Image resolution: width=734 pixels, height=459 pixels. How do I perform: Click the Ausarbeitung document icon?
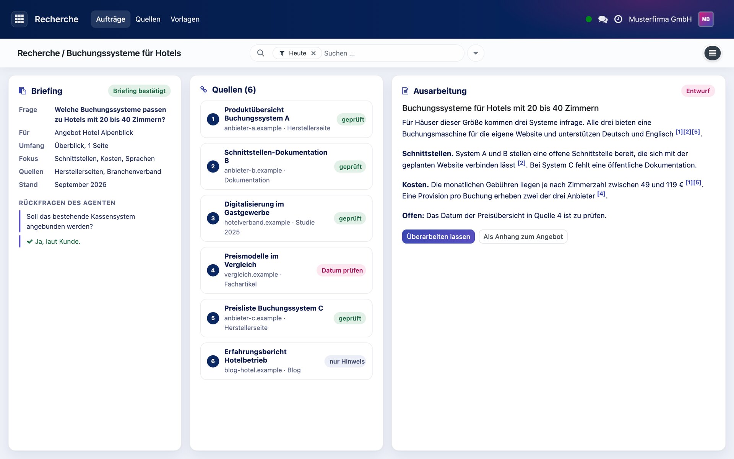point(405,91)
